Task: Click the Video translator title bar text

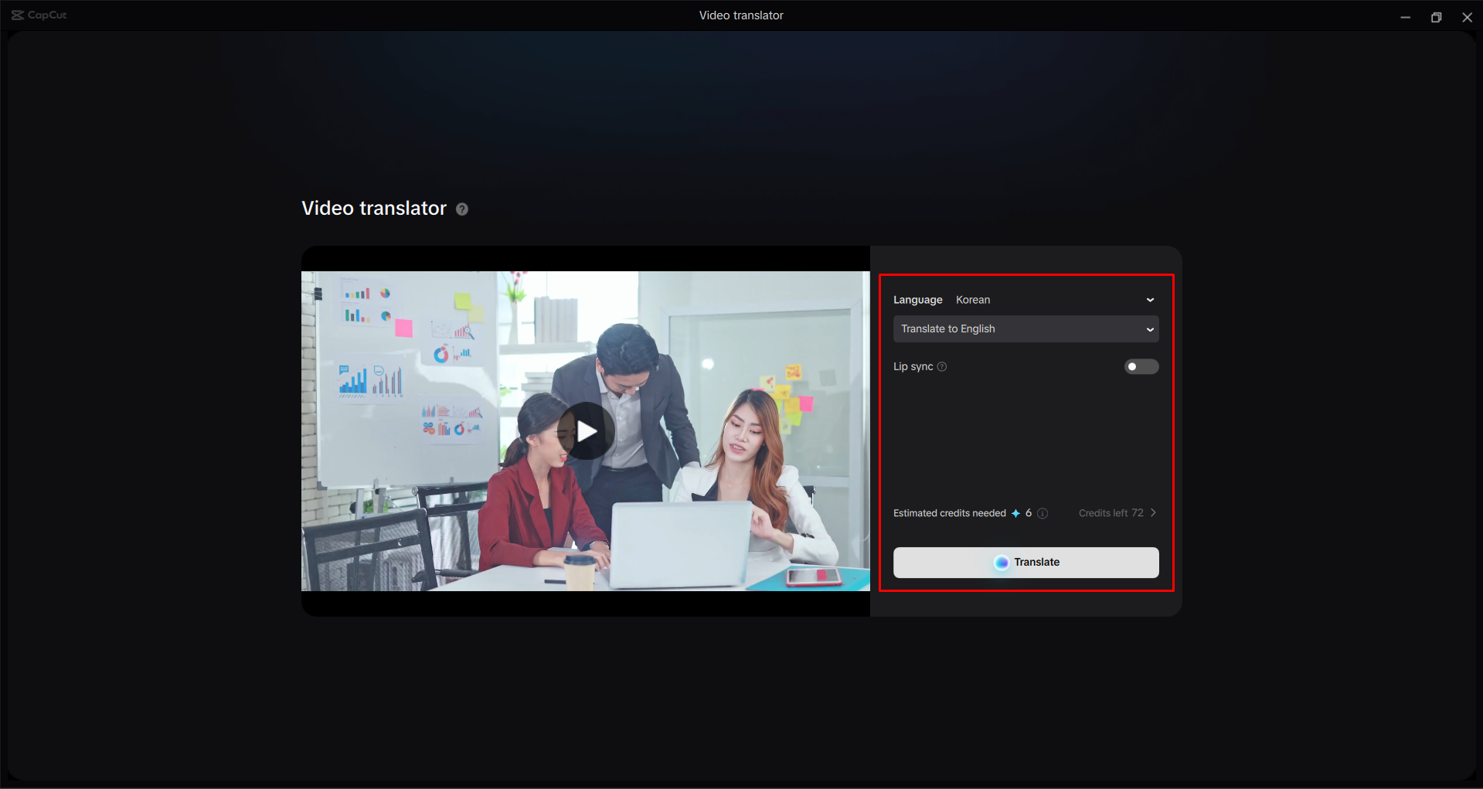Action: [x=740, y=15]
